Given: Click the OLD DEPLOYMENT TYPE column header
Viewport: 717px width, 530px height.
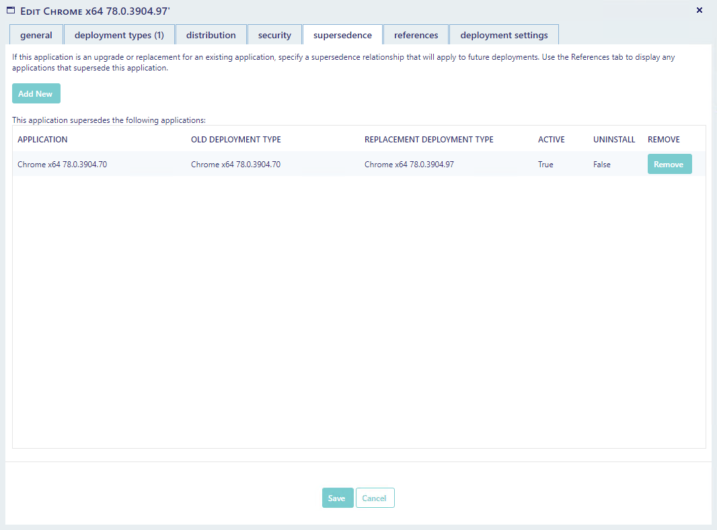Looking at the screenshot, I should [x=235, y=140].
